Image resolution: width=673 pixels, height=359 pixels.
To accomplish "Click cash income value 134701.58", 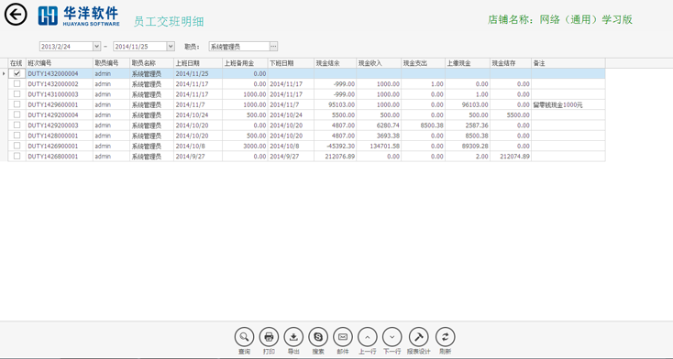I will pos(383,147).
